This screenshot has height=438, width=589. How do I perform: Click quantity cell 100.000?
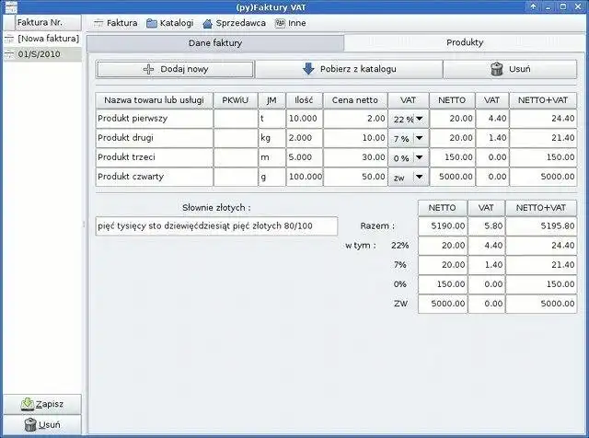click(305, 177)
